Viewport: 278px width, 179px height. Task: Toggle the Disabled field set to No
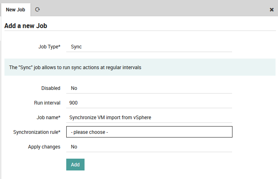[x=149, y=88]
